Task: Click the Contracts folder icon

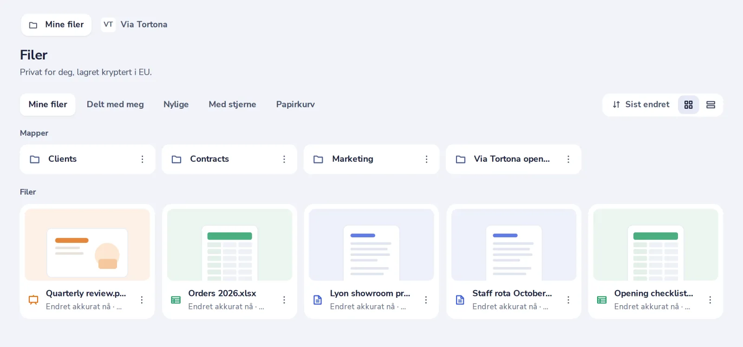Action: tap(176, 159)
